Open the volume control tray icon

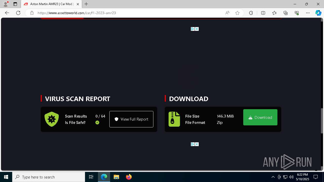291,177
